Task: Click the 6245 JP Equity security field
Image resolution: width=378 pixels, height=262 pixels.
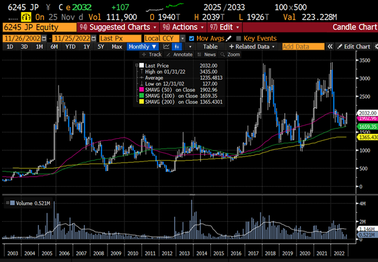Action: [x=40, y=27]
